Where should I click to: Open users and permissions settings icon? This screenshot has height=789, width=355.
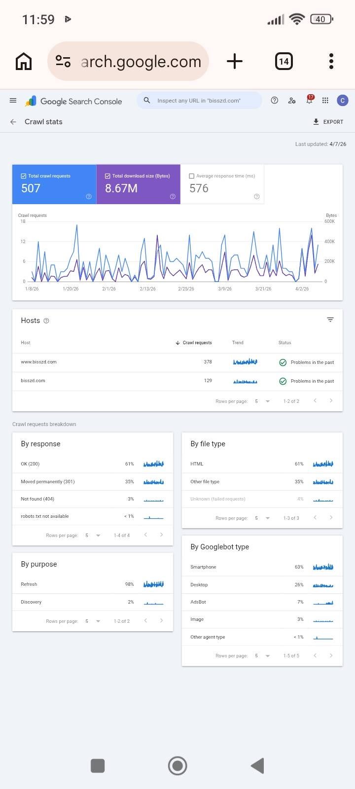point(292,101)
